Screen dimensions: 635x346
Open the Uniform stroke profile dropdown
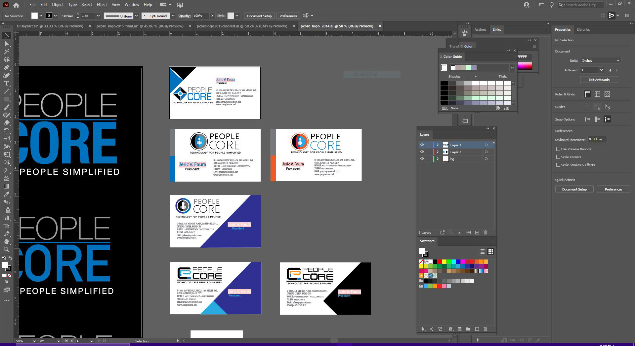coord(136,16)
